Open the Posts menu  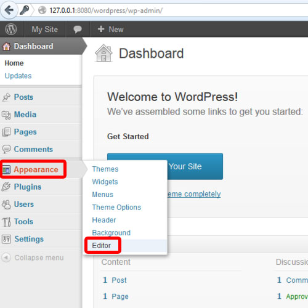click(23, 97)
